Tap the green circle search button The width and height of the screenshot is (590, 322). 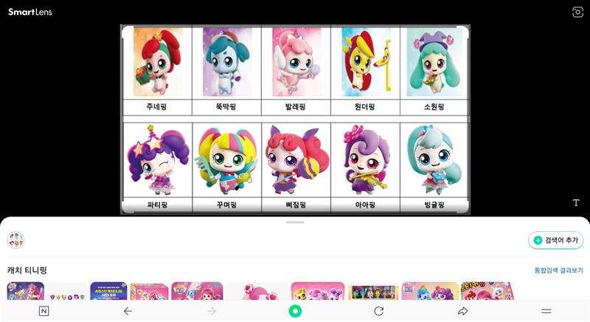295,311
